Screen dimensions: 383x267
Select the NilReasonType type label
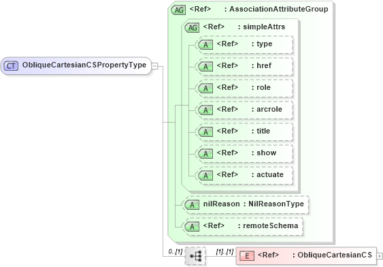pos(276,204)
